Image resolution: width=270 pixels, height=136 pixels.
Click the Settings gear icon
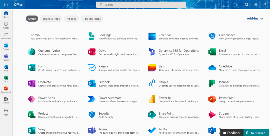click(256, 4)
